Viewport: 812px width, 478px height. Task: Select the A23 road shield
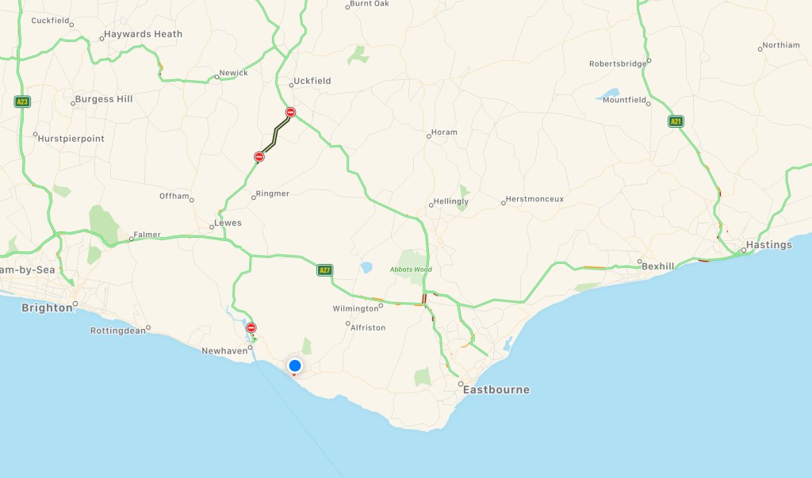(x=22, y=101)
